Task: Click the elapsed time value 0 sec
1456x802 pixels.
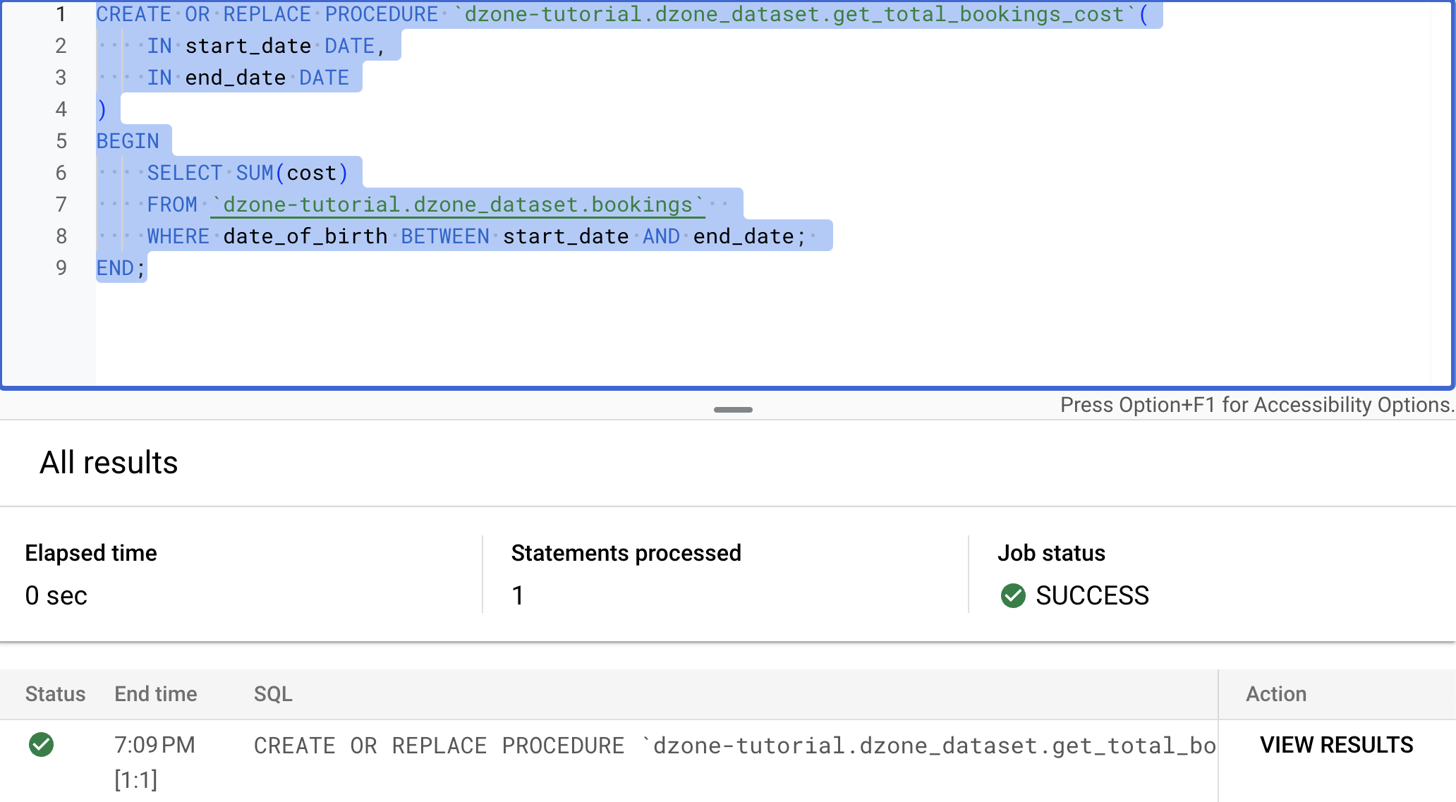Action: (x=56, y=595)
